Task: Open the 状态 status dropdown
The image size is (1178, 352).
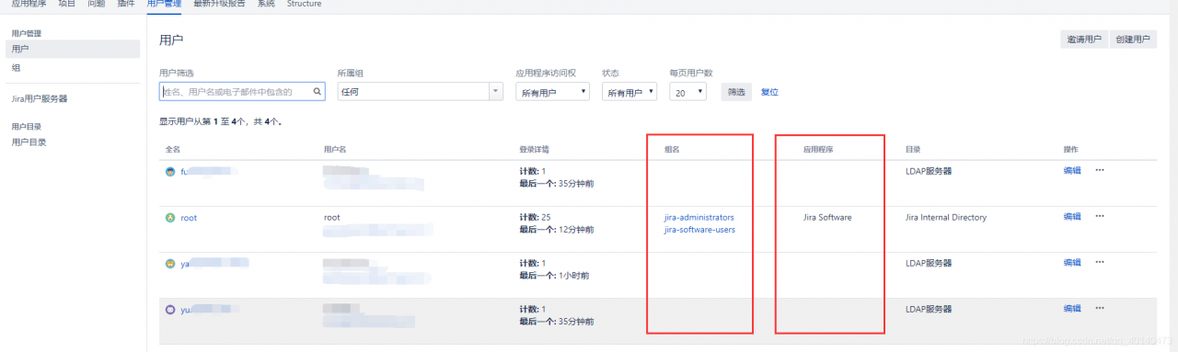Action: (629, 92)
